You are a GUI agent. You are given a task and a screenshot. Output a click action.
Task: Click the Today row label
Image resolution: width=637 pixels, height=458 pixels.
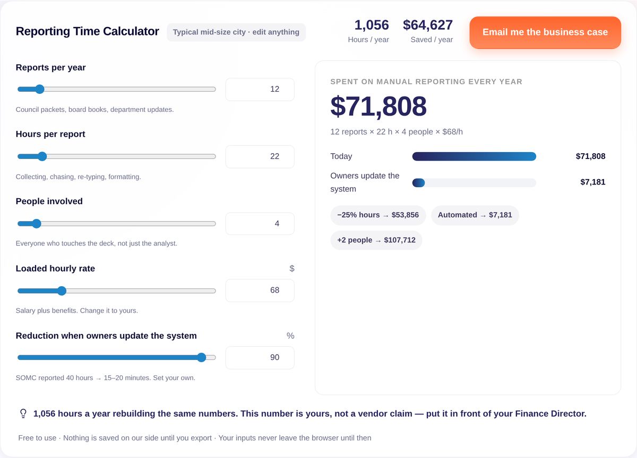point(341,156)
